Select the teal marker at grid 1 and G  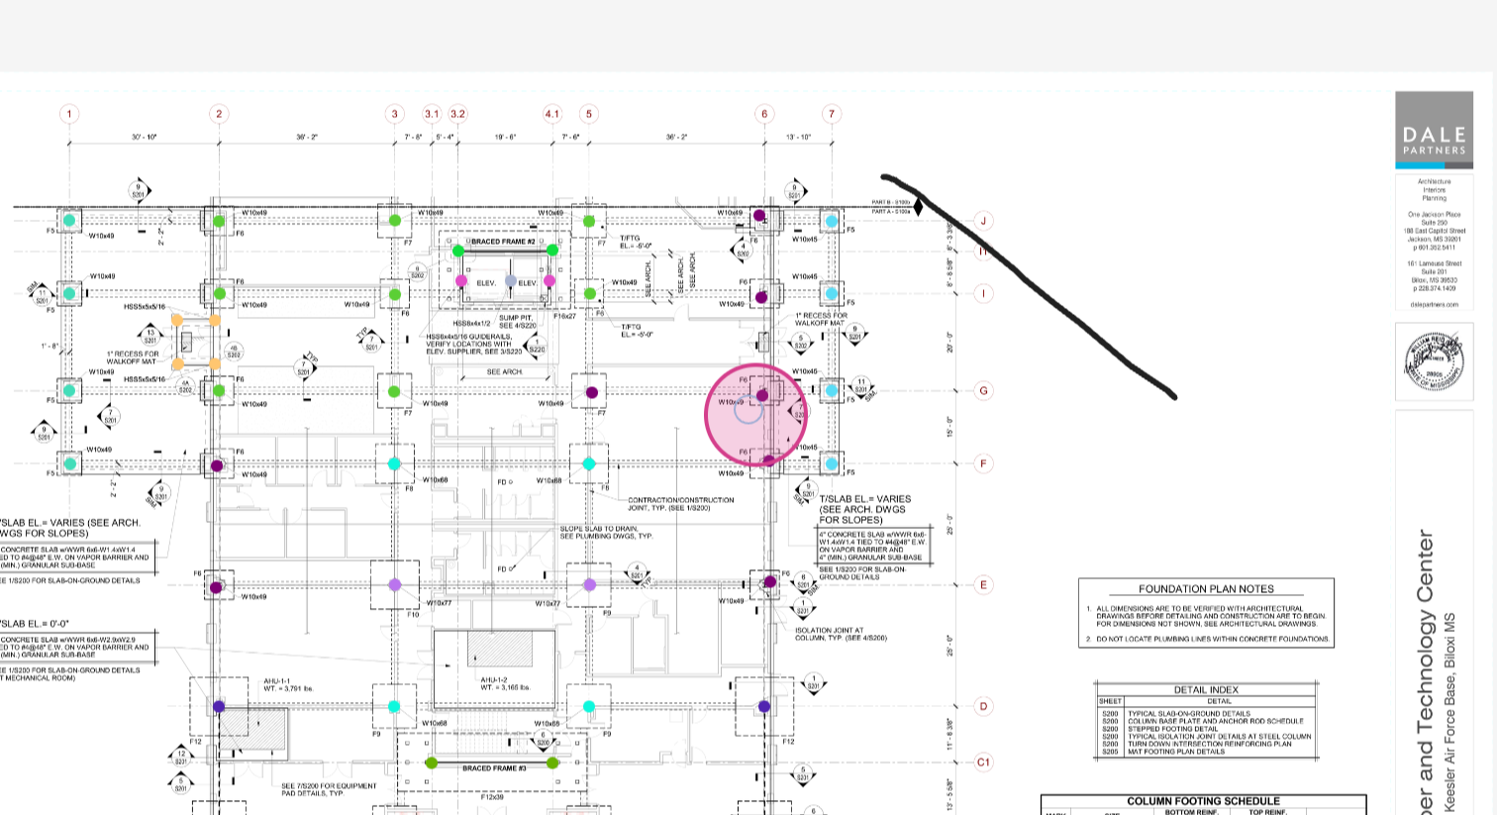click(x=69, y=390)
